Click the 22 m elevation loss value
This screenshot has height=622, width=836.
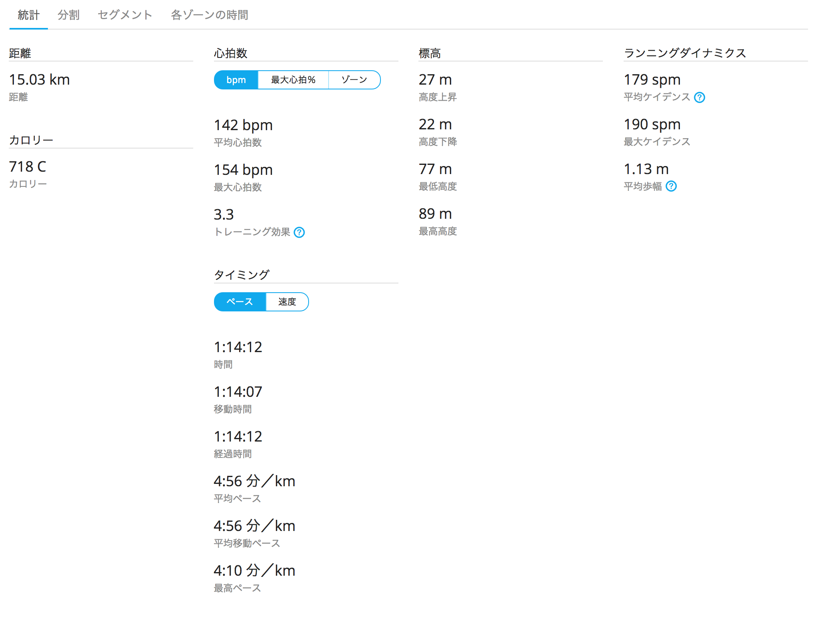[435, 125]
